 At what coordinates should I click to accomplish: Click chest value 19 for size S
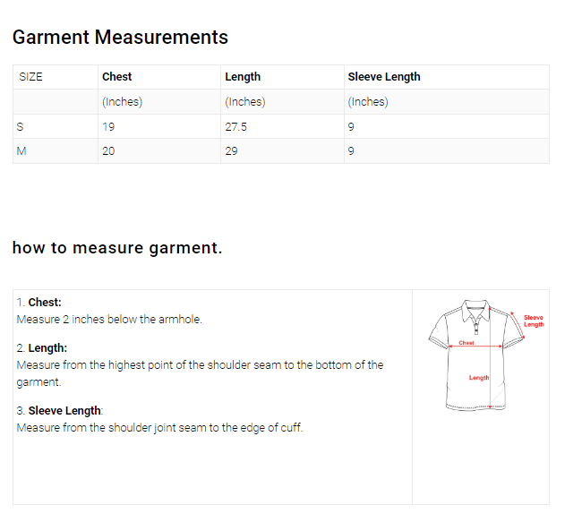coord(108,127)
